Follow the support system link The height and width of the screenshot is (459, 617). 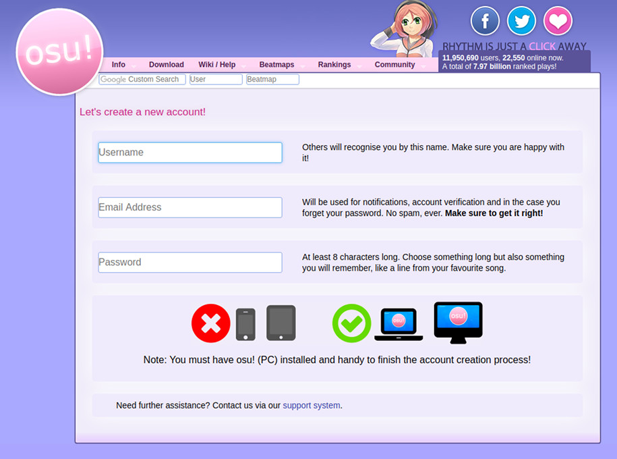click(x=312, y=406)
